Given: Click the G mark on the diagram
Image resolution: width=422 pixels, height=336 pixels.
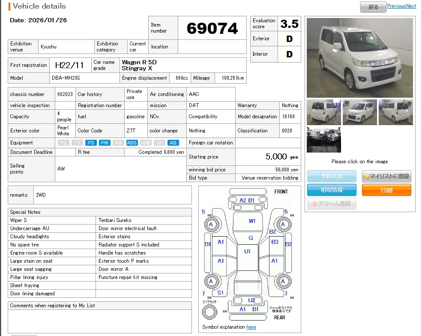Looking at the screenshot, I should [x=251, y=238].
